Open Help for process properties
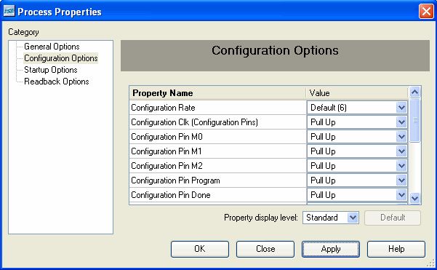The height and width of the screenshot is (270, 437). (x=396, y=249)
